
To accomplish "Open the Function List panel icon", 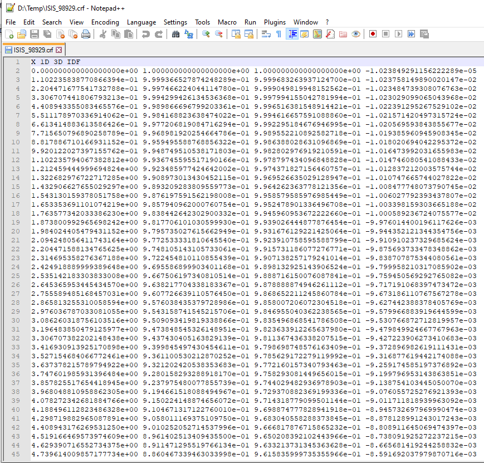I will point(331,34).
